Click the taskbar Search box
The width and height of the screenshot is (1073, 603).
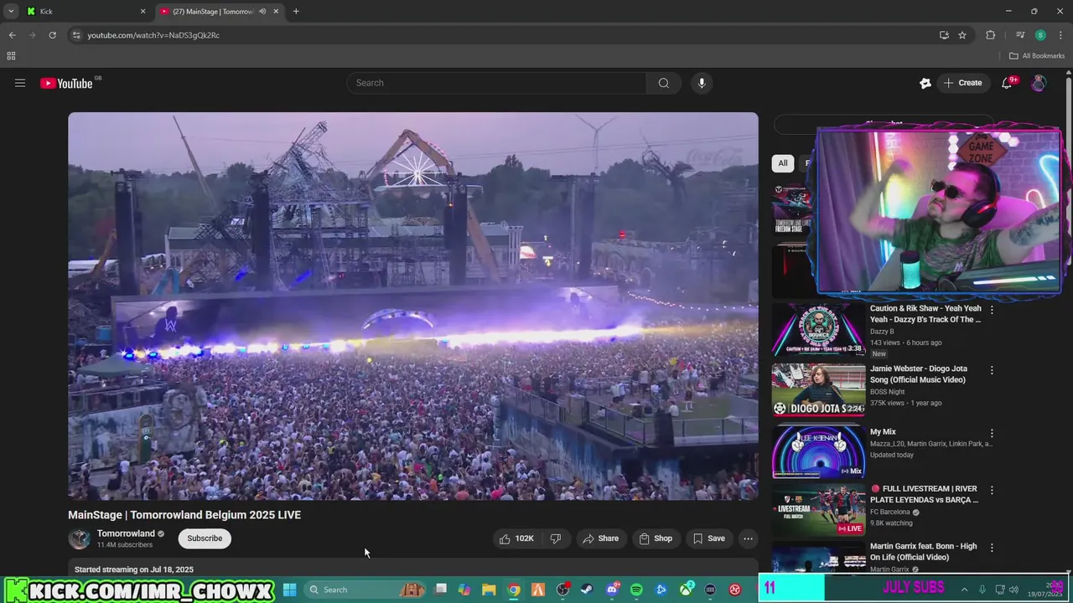(x=365, y=590)
